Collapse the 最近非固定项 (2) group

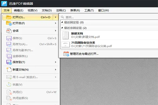62,28
